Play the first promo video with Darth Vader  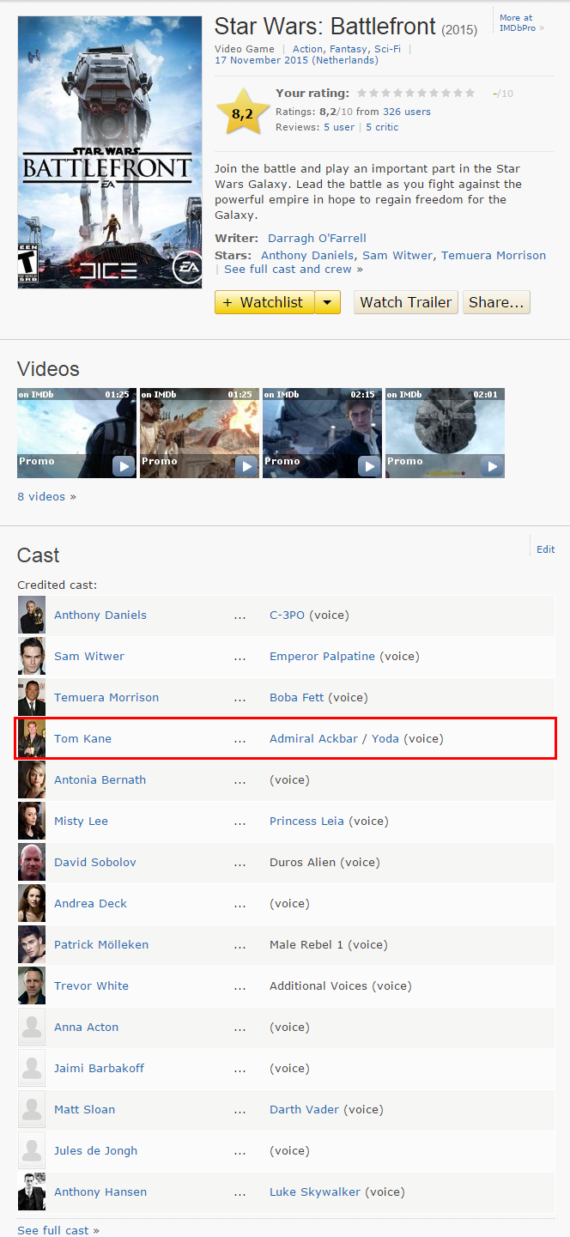[76, 433]
